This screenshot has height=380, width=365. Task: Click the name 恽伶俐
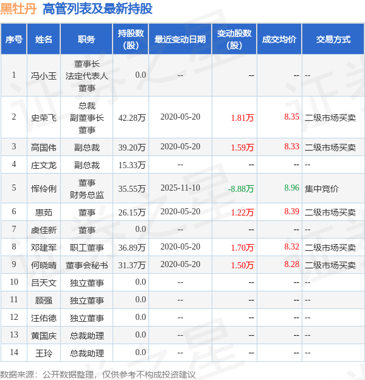coord(44,188)
